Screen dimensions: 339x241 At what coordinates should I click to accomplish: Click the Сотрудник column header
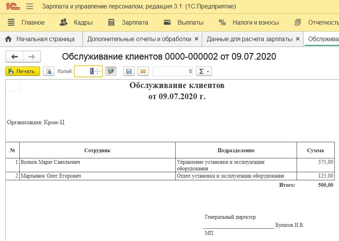[x=97, y=150]
